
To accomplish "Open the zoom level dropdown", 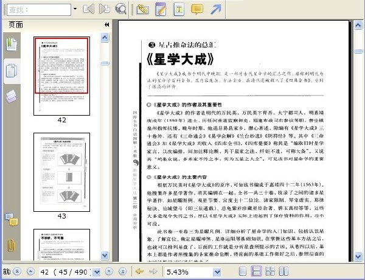I will pyautogui.click(x=217, y=272).
